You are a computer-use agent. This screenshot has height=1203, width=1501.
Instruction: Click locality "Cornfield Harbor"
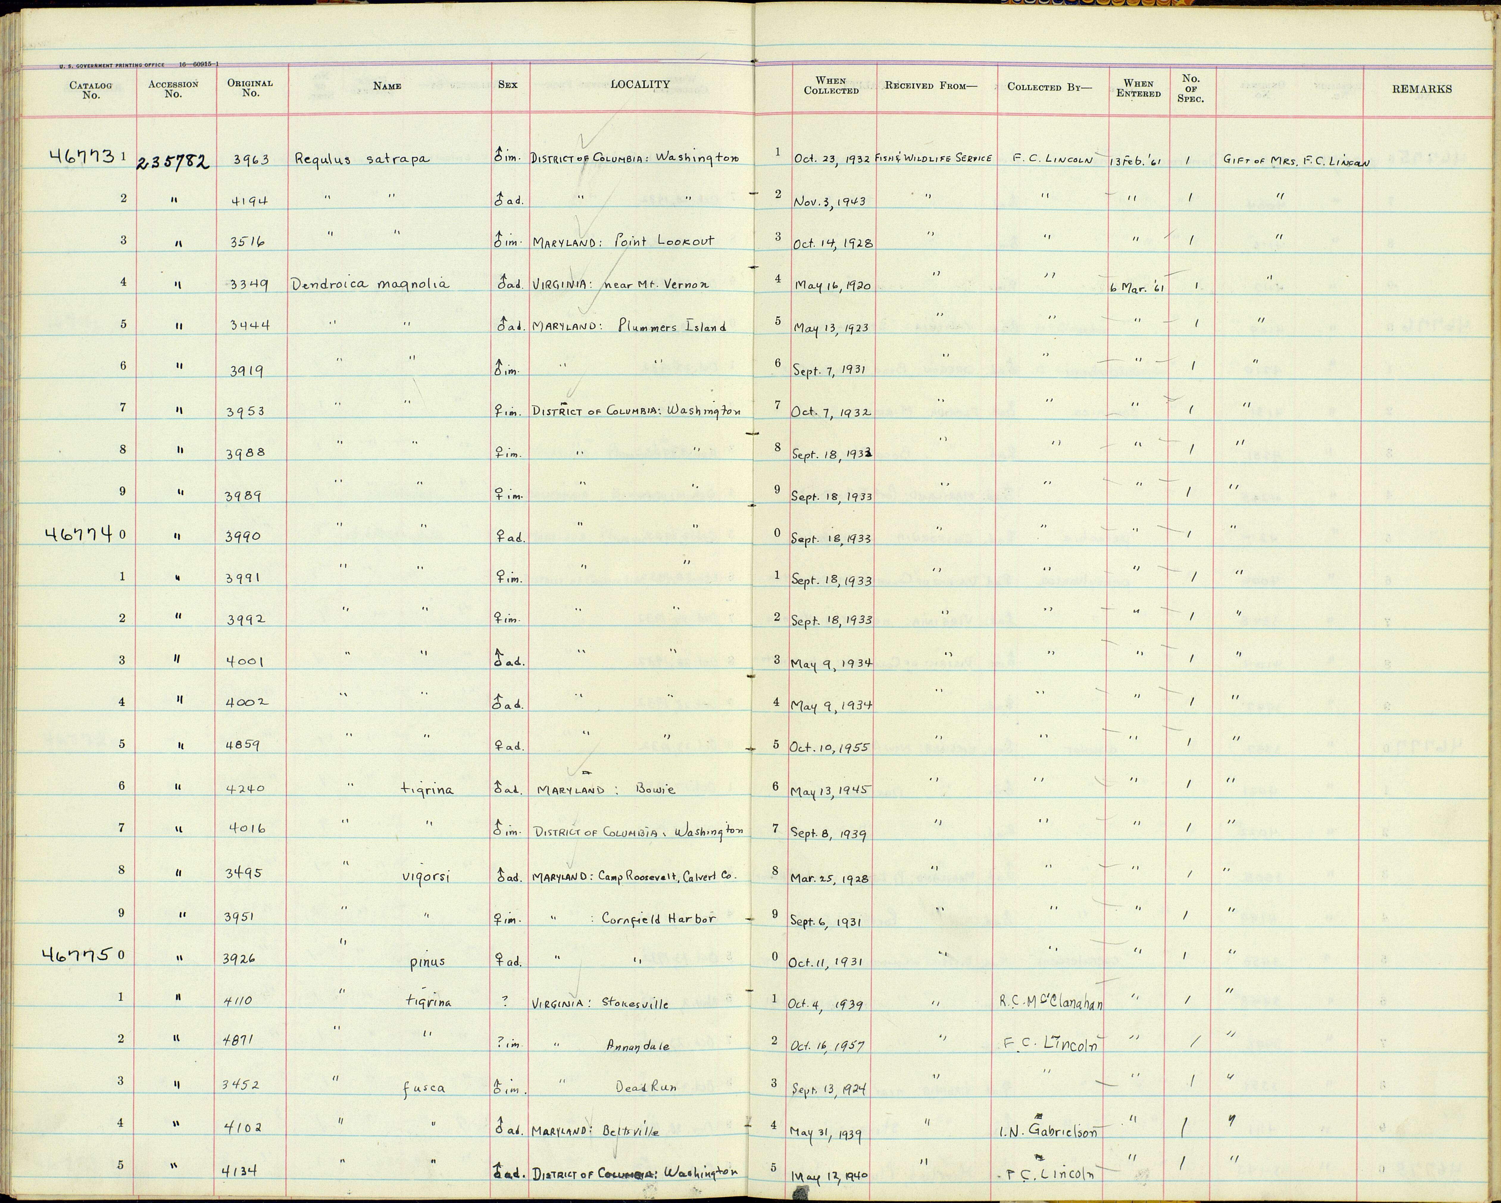659,918
